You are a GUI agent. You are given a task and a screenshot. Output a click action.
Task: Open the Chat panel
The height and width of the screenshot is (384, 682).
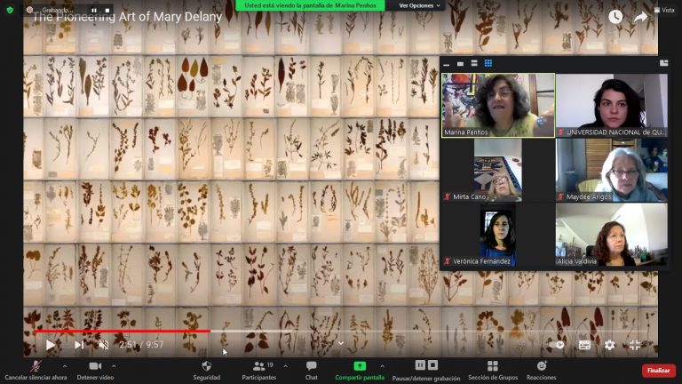tap(312, 370)
